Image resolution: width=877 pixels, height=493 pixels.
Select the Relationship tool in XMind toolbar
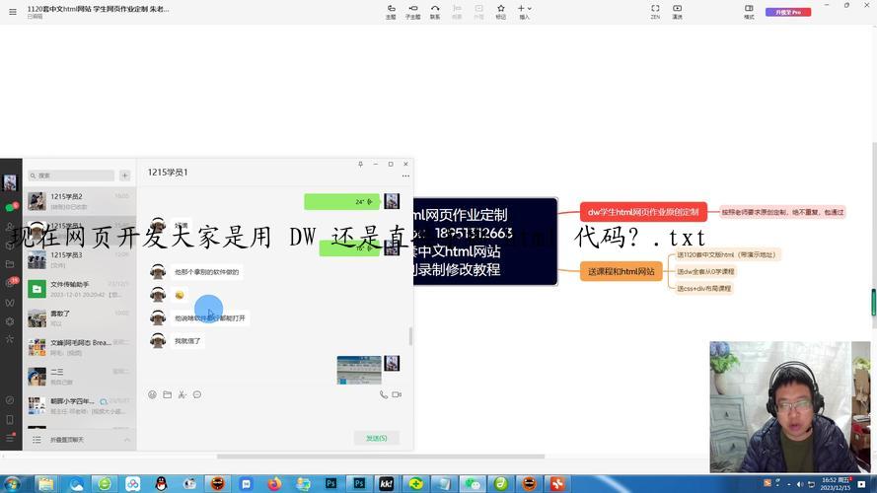pos(435,12)
